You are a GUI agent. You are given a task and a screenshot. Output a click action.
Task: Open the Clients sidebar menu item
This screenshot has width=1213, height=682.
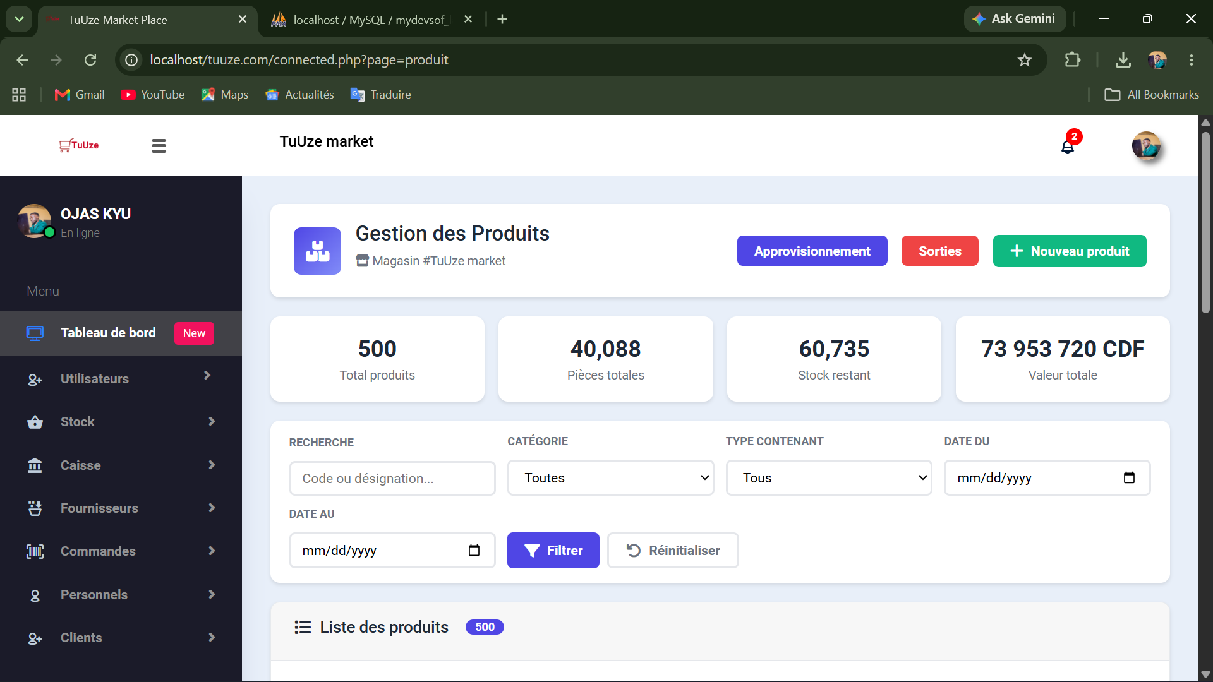[x=121, y=638]
